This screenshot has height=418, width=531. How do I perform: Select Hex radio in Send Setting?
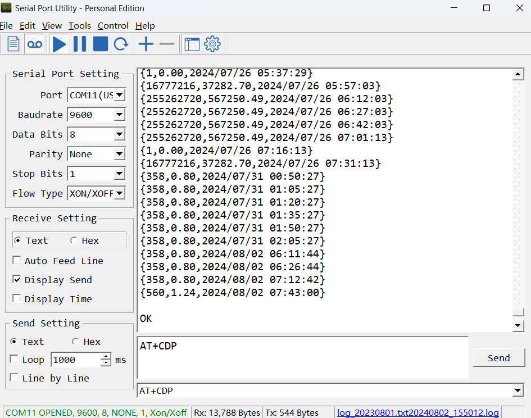75,341
